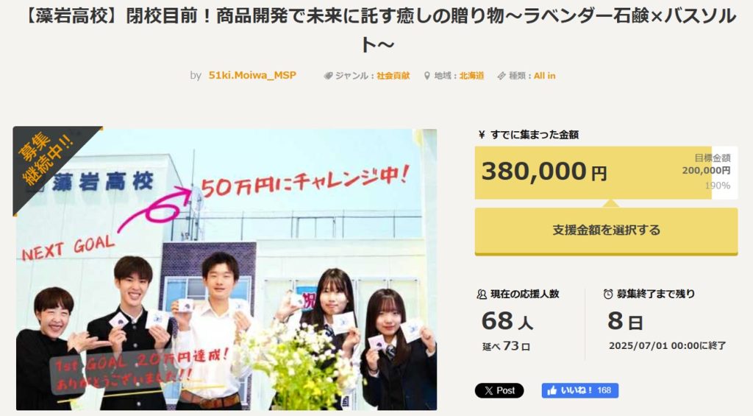Open the 51ki.Moiwa_MSP author profile link

pos(252,76)
